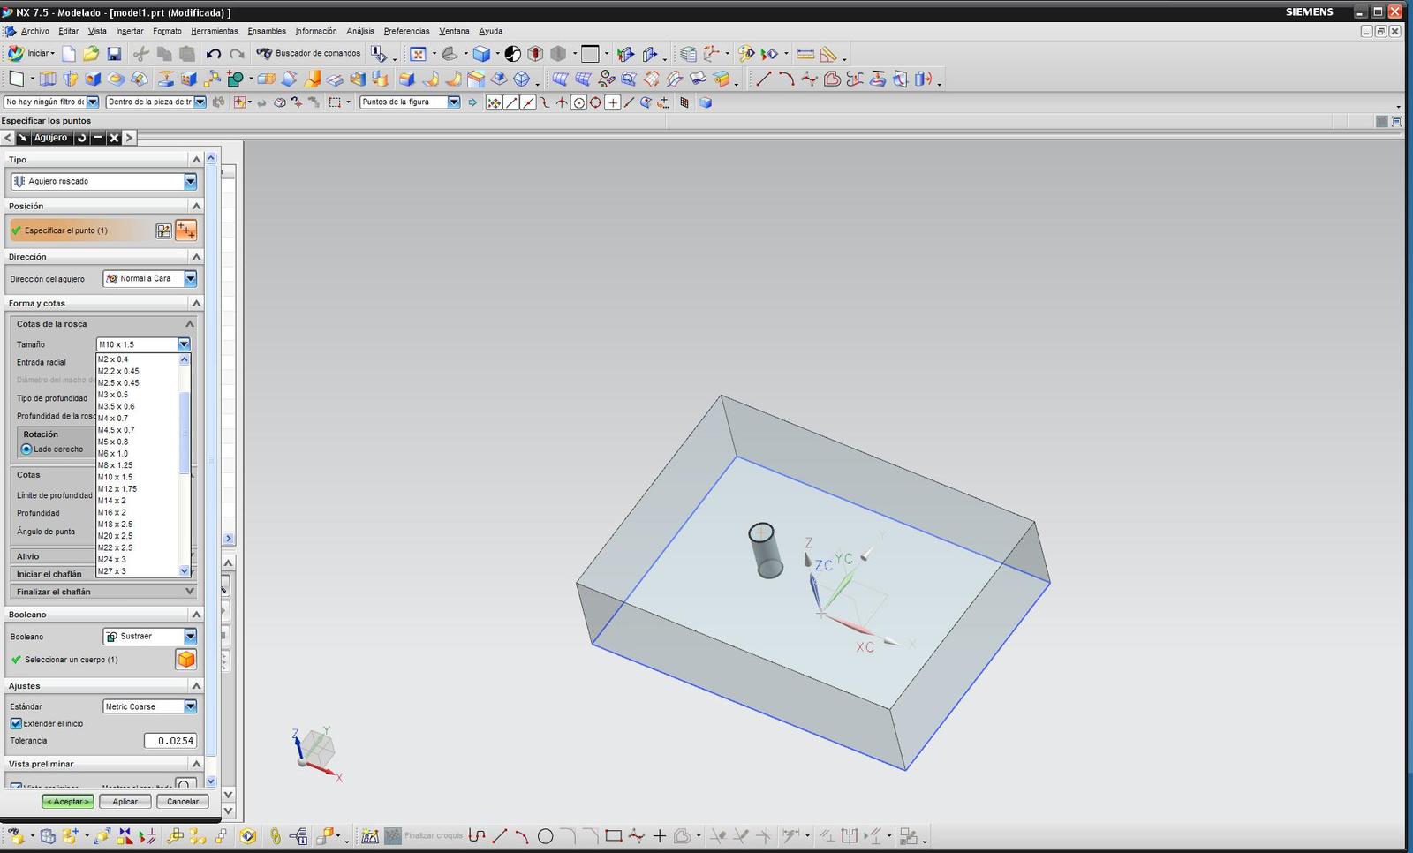Click the Line tool in curve toolbar

(763, 79)
